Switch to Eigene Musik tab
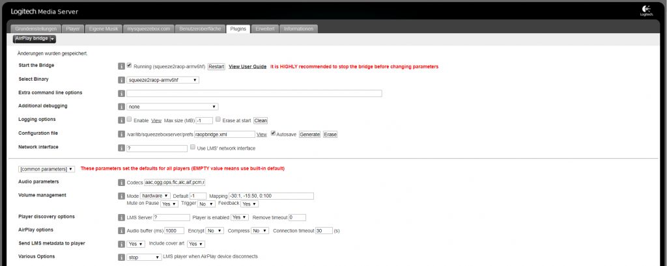This screenshot has width=667, height=266. (x=104, y=29)
